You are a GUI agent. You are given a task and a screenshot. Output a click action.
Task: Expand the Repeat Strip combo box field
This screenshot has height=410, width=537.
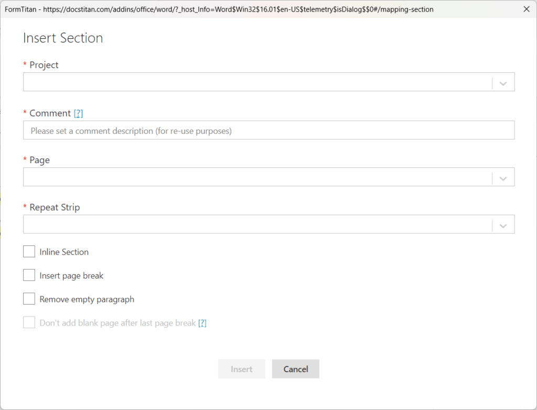pyautogui.click(x=257, y=224)
